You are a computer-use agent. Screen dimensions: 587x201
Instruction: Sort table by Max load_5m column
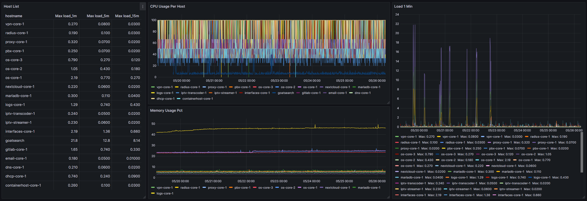(97, 16)
